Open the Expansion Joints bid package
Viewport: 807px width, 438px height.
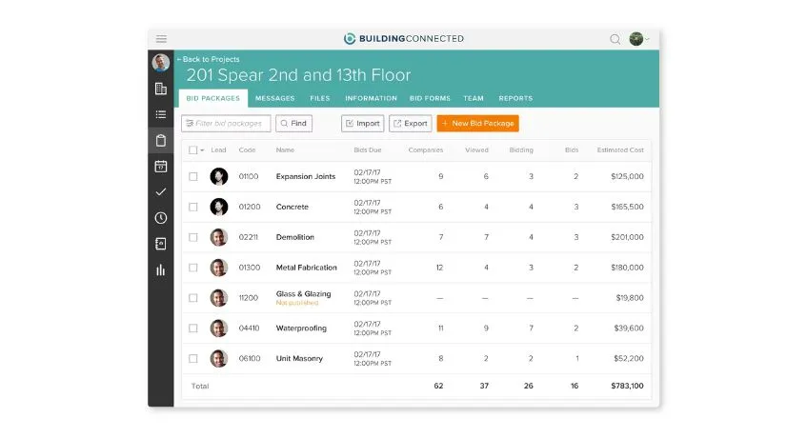point(306,176)
